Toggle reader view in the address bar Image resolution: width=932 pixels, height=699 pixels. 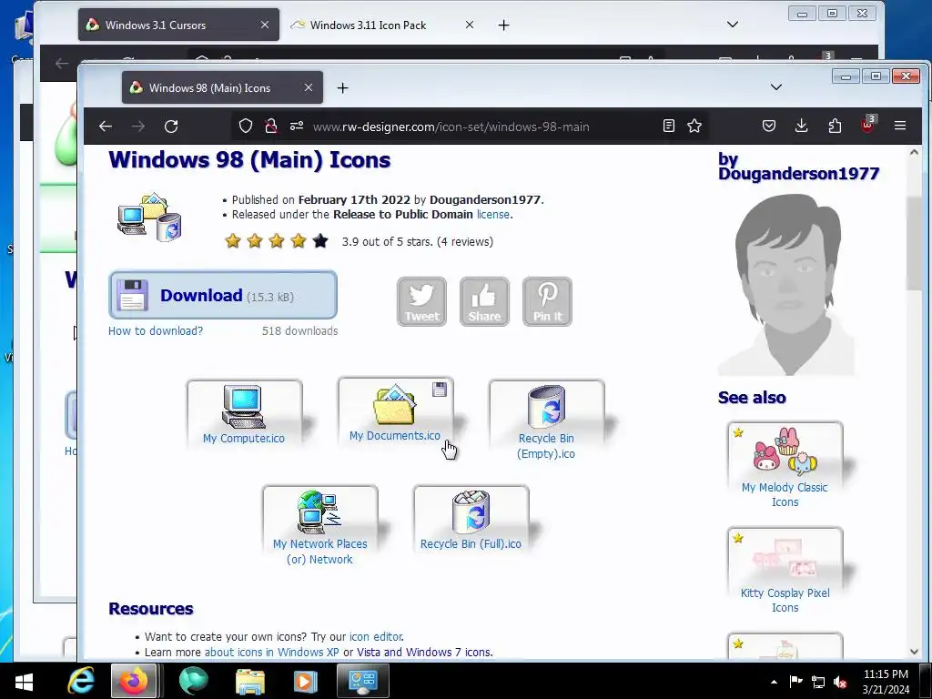(x=669, y=126)
